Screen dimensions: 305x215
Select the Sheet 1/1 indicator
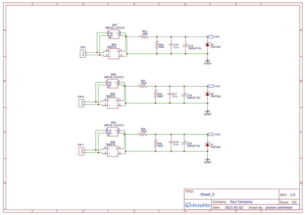tap(289, 202)
